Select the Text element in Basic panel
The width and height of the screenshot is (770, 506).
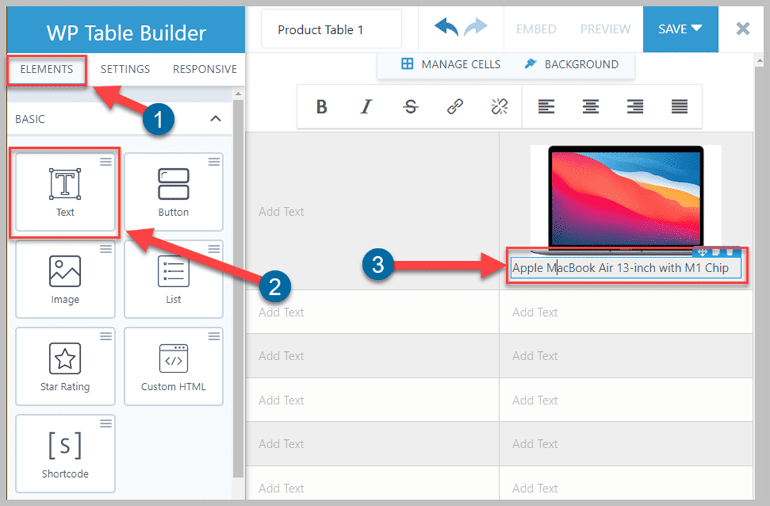(x=65, y=191)
